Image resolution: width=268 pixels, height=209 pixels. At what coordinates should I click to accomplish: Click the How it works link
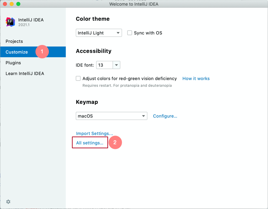tap(196, 79)
